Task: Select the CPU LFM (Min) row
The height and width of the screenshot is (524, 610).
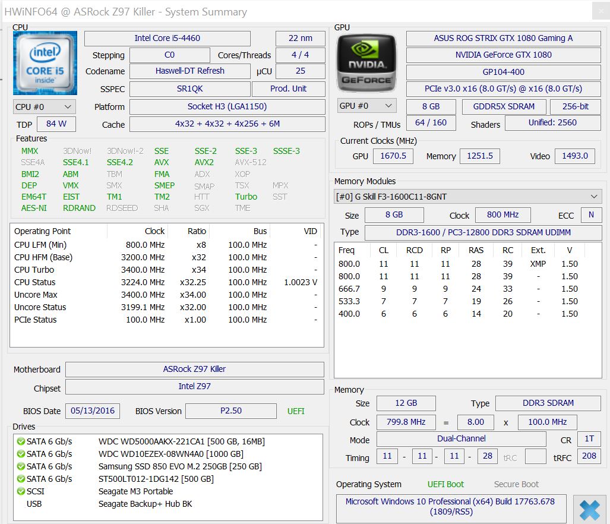Action: point(166,245)
